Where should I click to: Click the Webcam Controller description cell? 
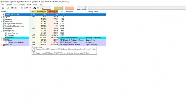coord(71,42)
